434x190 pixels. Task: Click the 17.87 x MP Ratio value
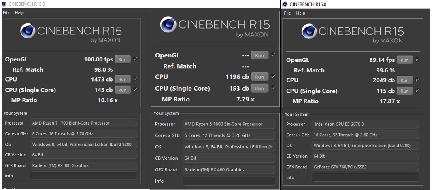pyautogui.click(x=390, y=101)
